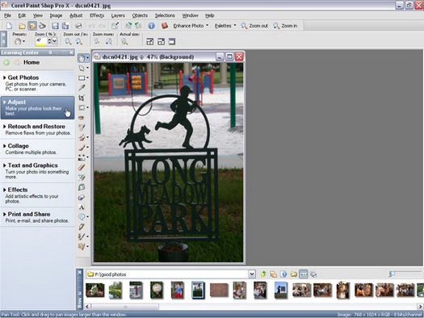Open the Zoom percent slider dropdown
The height and width of the screenshot is (318, 424).
[x=54, y=41]
